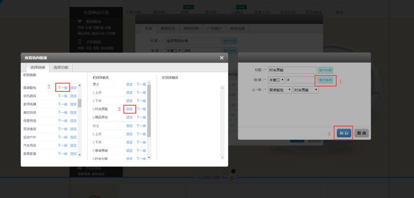This screenshot has width=414, height=198.
Task: Click the phone icon beside 手机数码 in the sidebar
Action: pos(80,41)
